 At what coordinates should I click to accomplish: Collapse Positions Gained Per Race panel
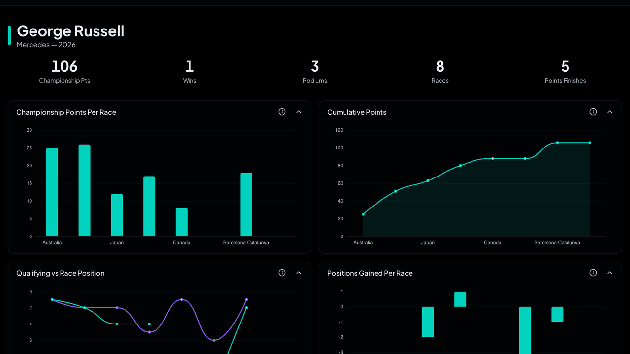(x=610, y=273)
